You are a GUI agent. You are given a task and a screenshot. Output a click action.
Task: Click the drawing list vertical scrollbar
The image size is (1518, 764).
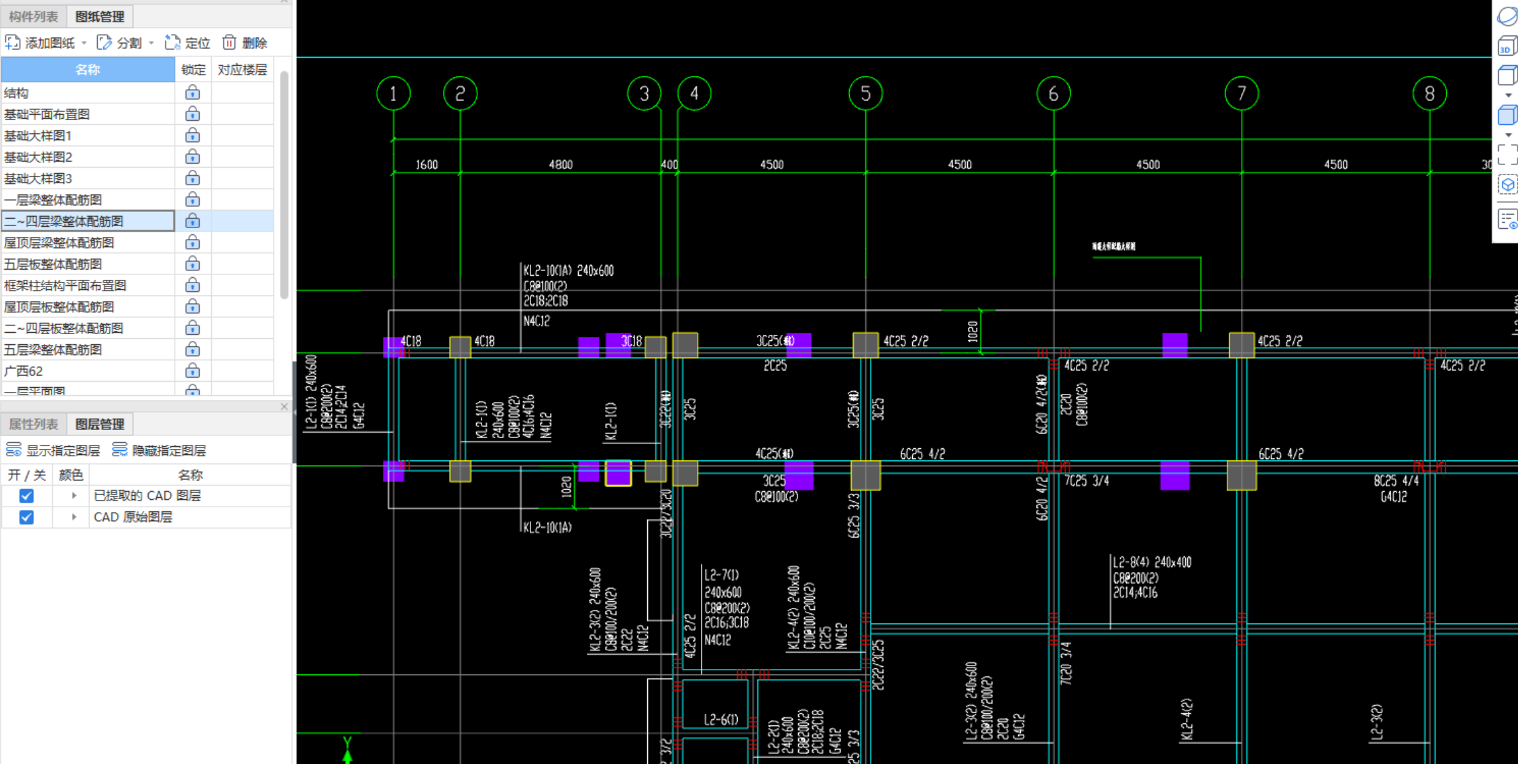coord(284,183)
